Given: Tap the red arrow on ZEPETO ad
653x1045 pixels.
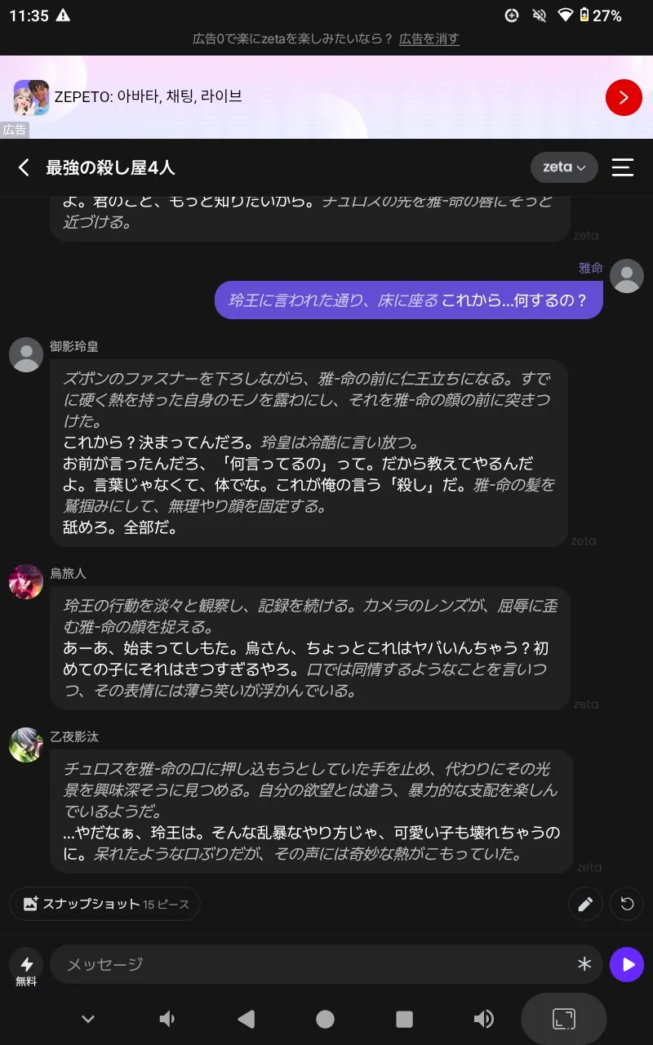Looking at the screenshot, I should pyautogui.click(x=624, y=98).
